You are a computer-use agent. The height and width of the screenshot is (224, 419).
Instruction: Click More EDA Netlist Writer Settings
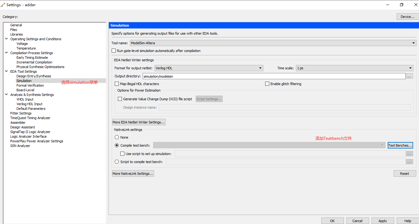pos(139,122)
